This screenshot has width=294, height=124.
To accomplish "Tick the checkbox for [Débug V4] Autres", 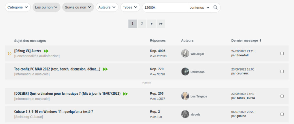I will click(x=282, y=54).
